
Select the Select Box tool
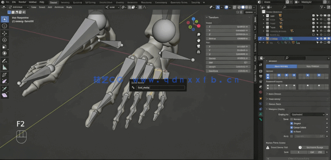[x=5, y=19]
